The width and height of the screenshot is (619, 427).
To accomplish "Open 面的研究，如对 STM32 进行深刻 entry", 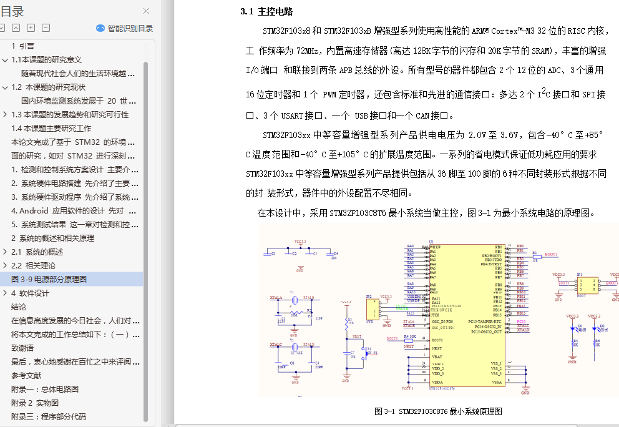I will [73, 155].
